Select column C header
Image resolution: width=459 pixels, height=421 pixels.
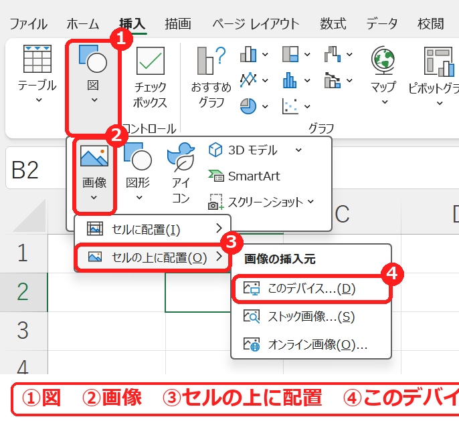[343, 213]
